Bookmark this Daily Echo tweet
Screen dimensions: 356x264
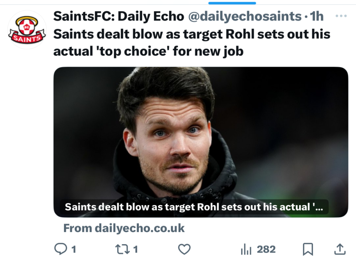(x=308, y=249)
